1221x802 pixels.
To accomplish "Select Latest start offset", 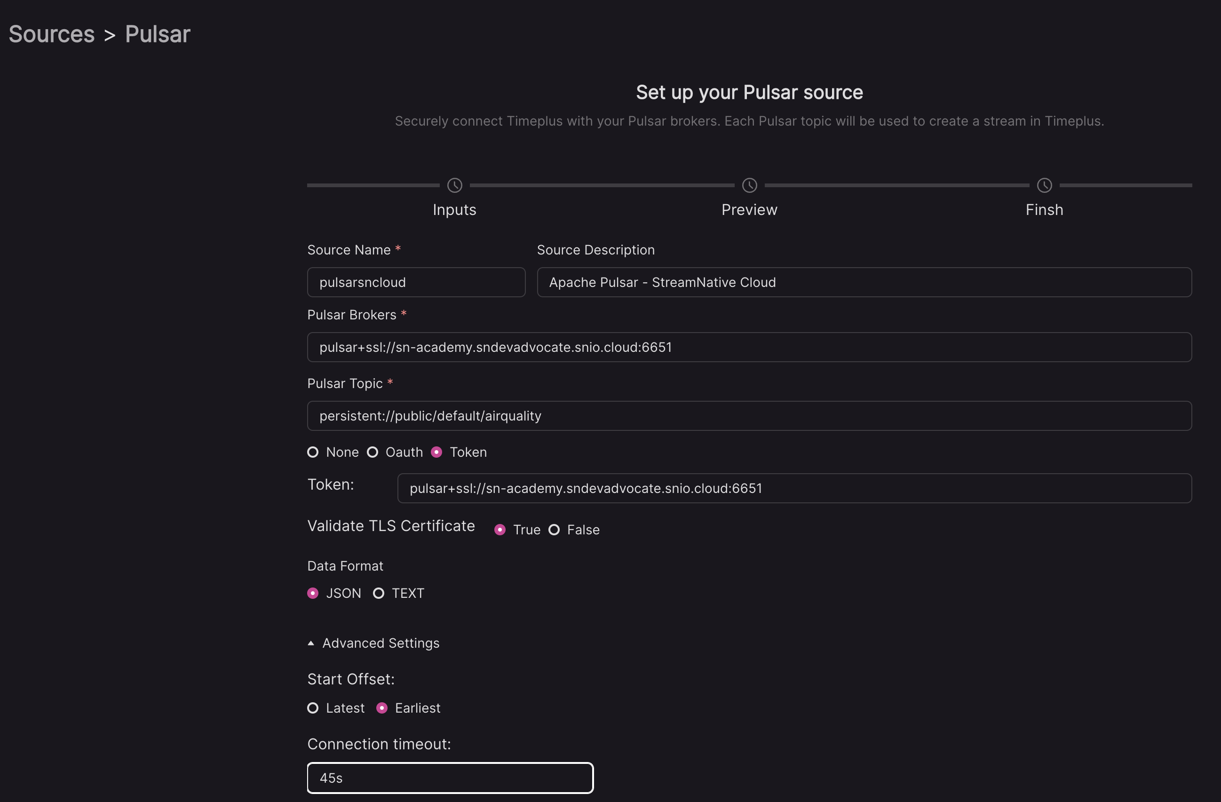I will click(313, 708).
